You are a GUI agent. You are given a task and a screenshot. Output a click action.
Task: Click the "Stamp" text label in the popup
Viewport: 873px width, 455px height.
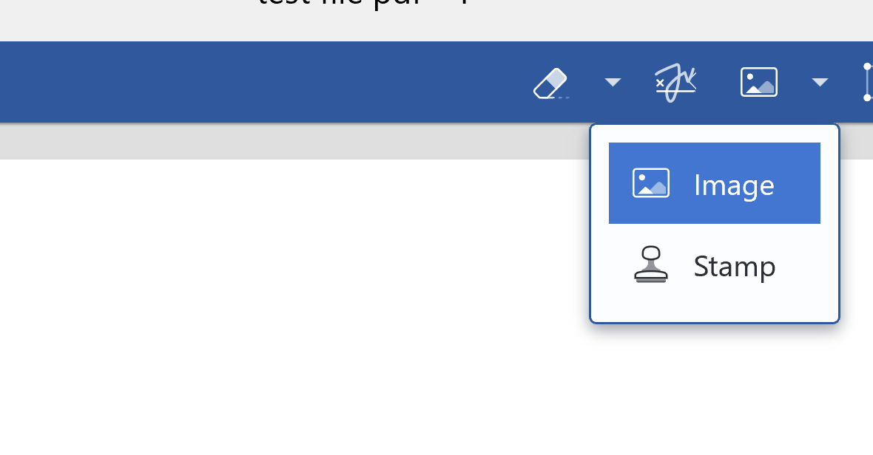tap(735, 267)
